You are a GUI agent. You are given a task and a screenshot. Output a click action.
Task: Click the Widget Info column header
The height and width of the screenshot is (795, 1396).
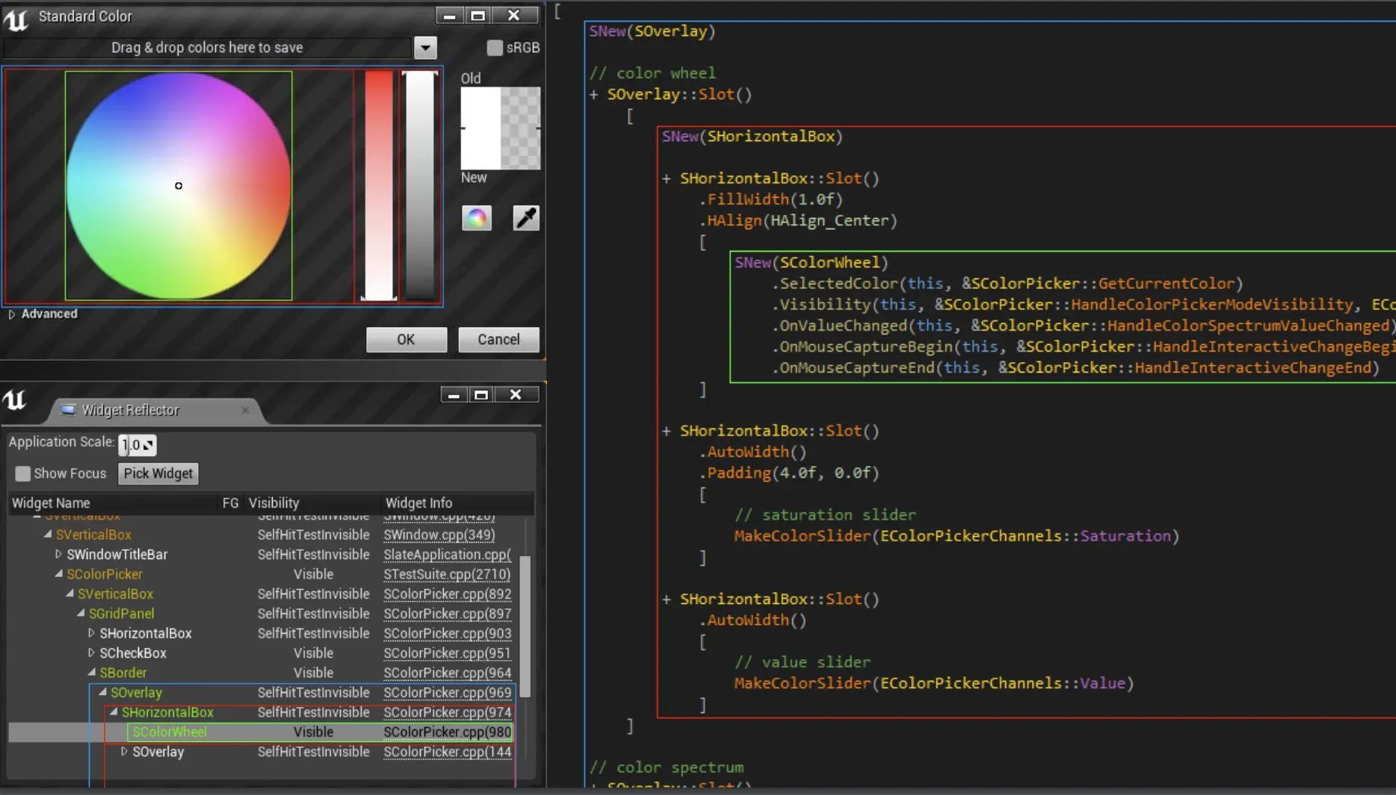point(419,503)
